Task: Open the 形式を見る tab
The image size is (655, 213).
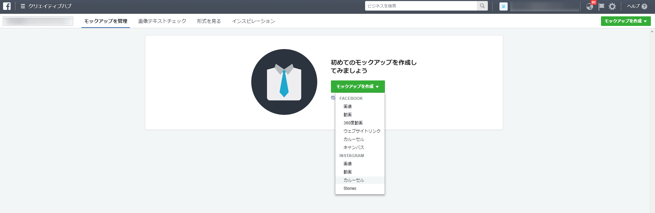Action: pyautogui.click(x=209, y=21)
